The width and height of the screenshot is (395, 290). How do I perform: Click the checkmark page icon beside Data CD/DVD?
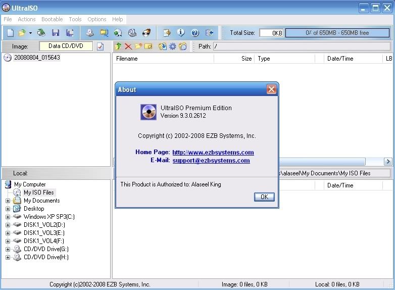click(100, 46)
